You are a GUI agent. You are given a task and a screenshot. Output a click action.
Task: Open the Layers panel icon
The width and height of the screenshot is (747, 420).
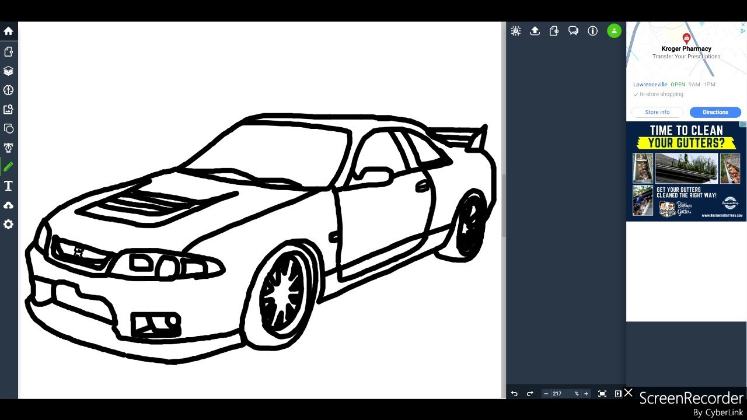[8, 71]
